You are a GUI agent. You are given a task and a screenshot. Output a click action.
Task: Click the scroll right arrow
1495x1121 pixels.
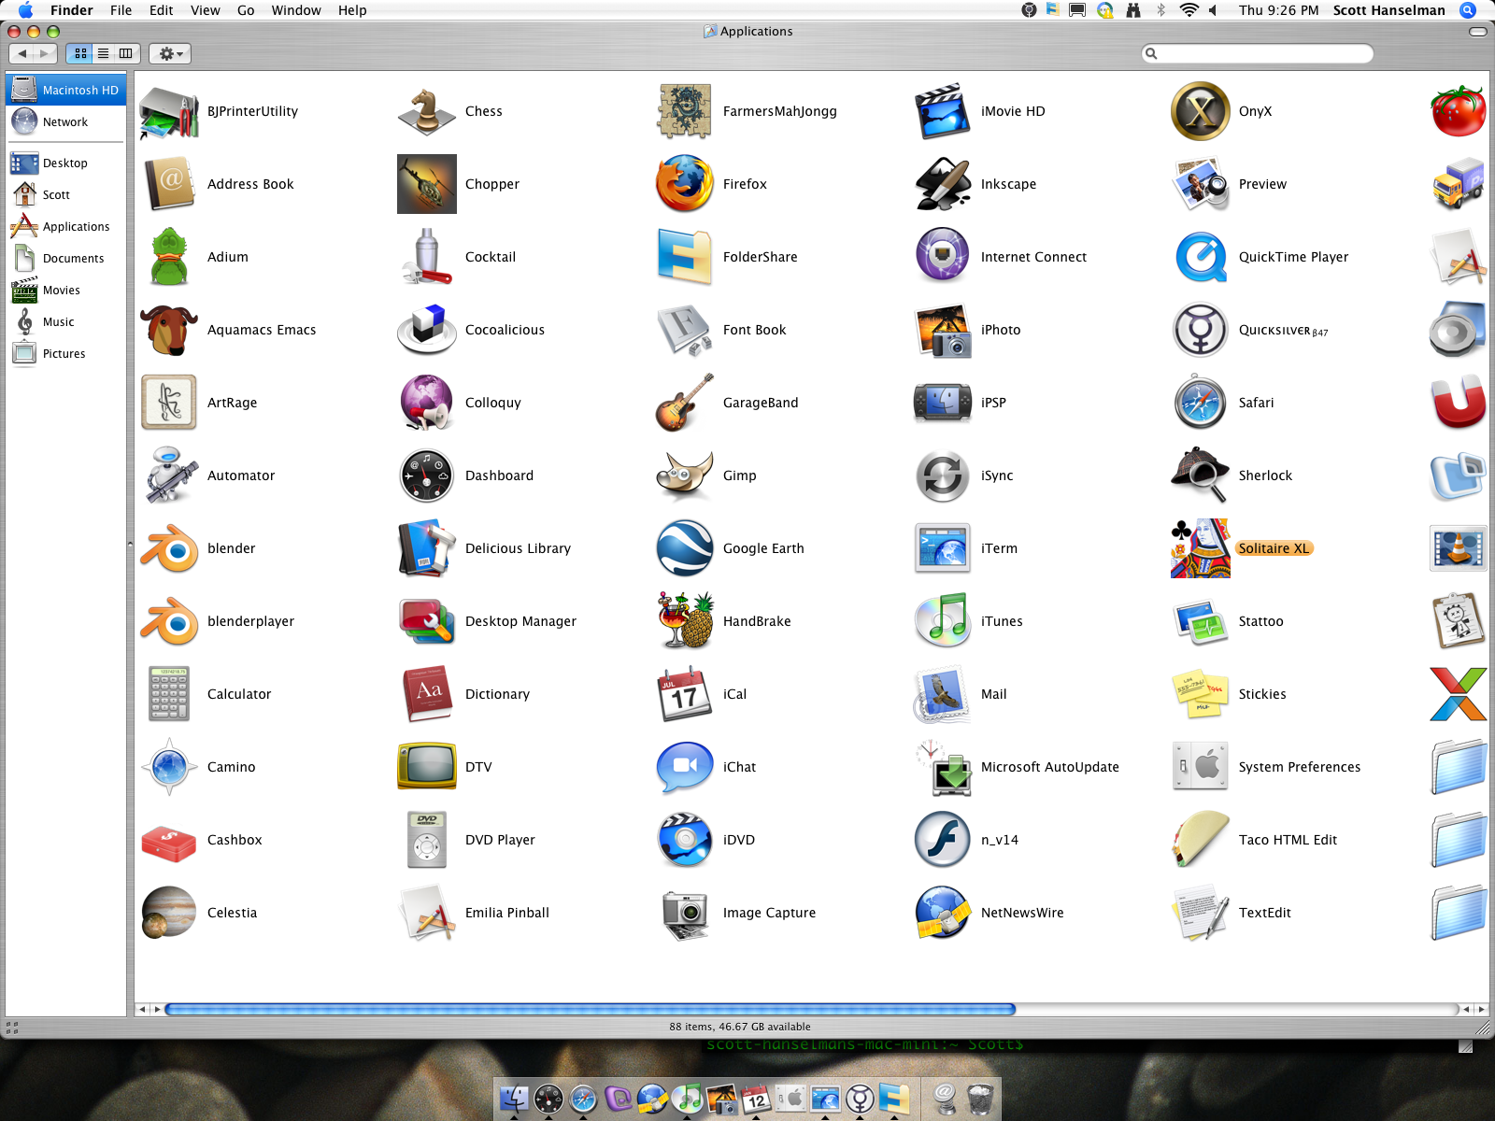coord(1481,1009)
